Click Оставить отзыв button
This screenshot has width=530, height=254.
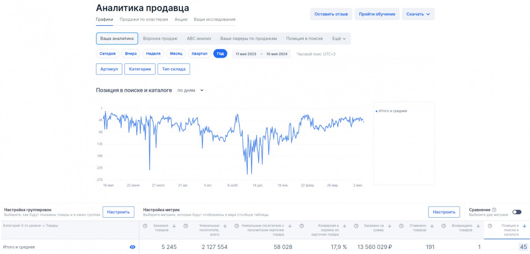click(331, 14)
